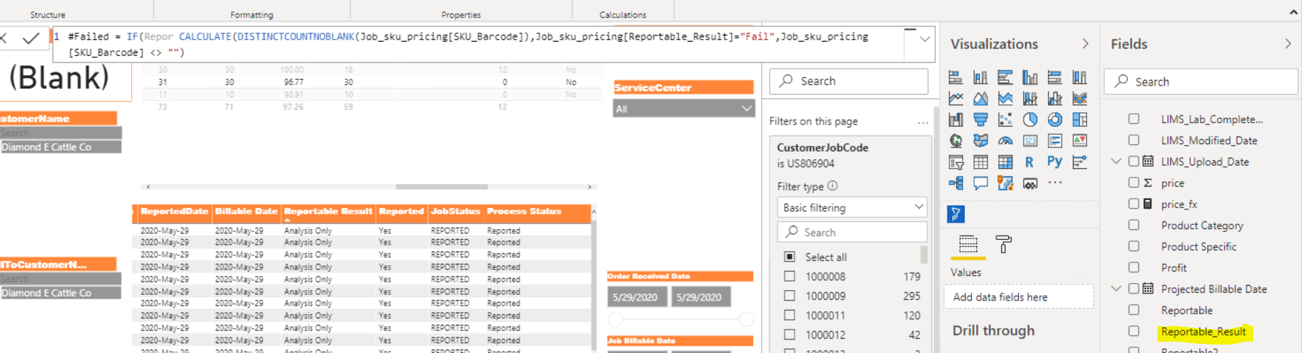This screenshot has height=353, width=1302.
Task: Select the area chart visual
Action: pyautogui.click(x=981, y=99)
